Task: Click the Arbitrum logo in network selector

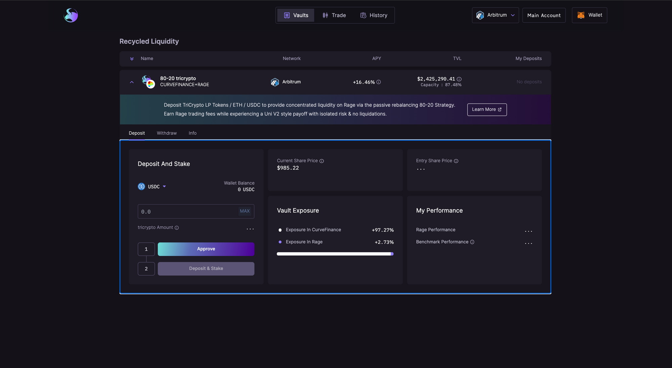Action: (x=480, y=15)
